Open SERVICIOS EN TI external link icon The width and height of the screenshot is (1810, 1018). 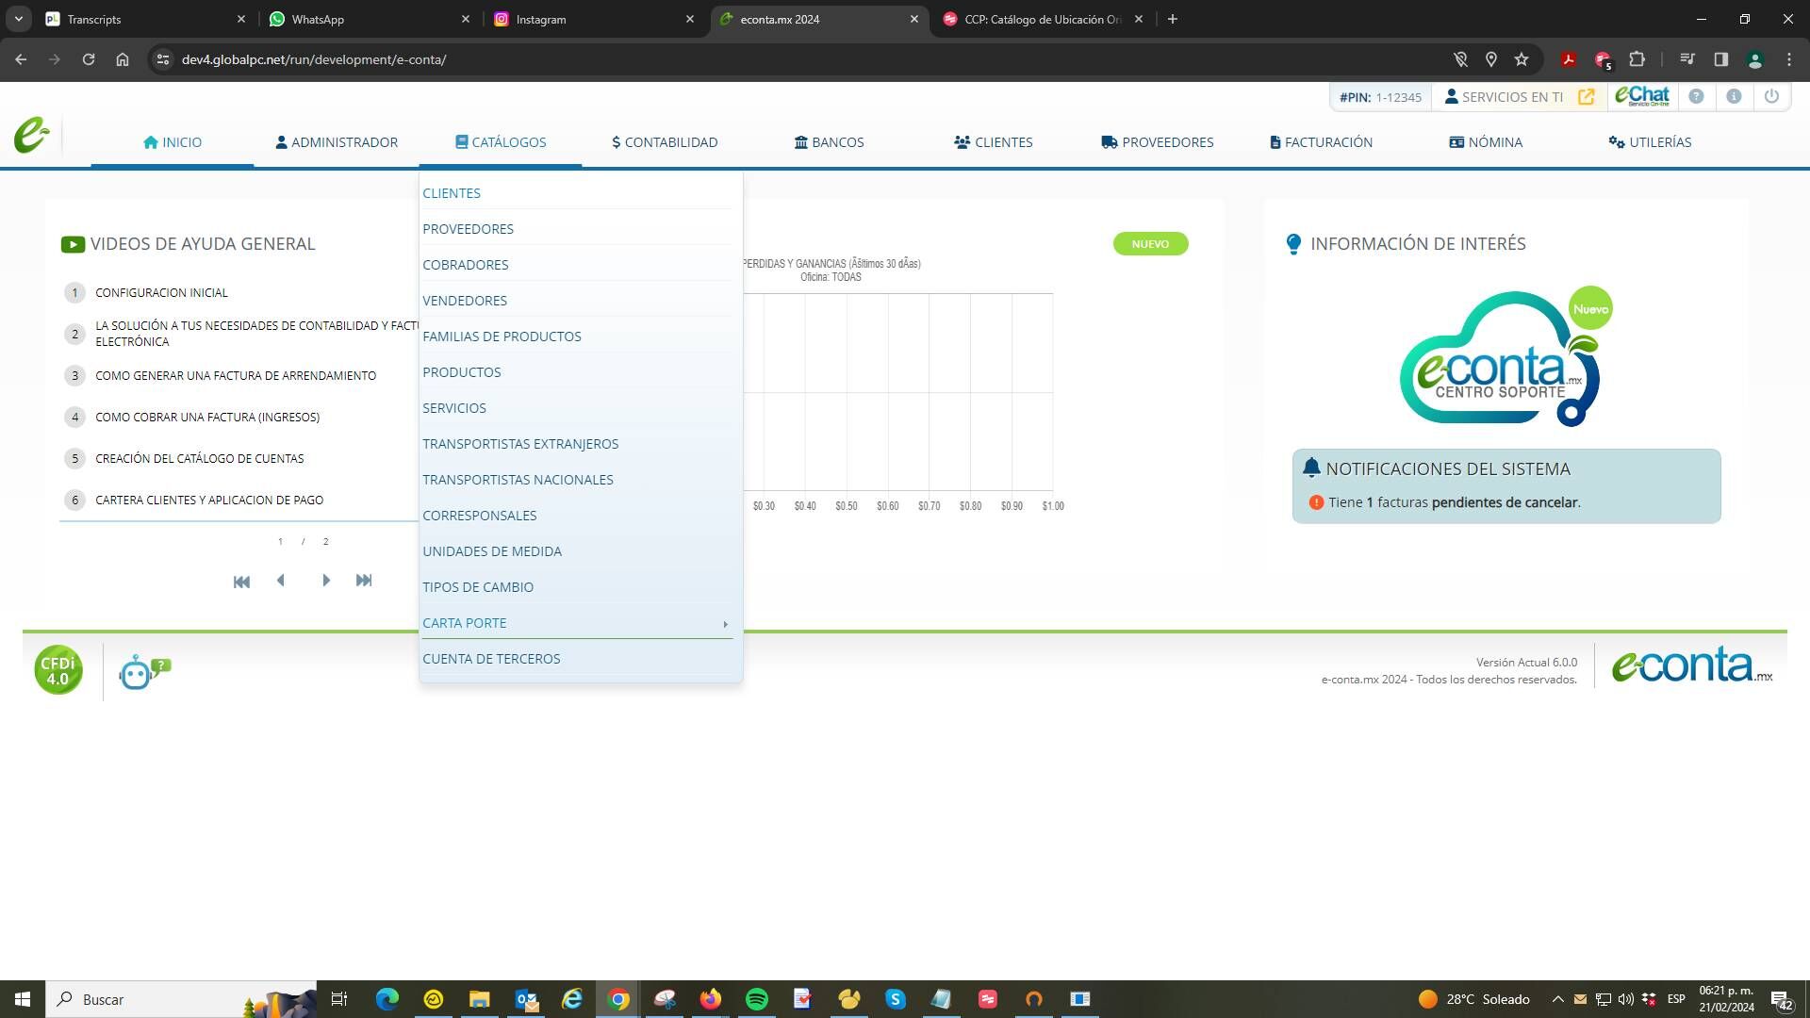click(x=1587, y=97)
